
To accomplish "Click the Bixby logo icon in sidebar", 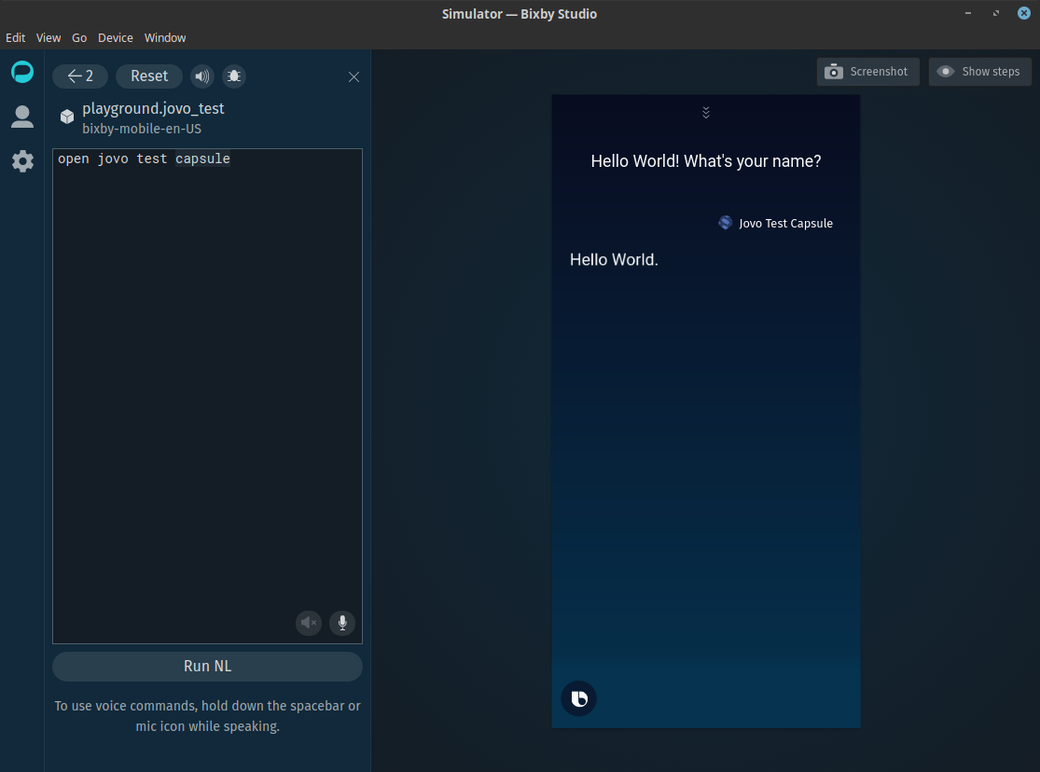I will pyautogui.click(x=22, y=72).
